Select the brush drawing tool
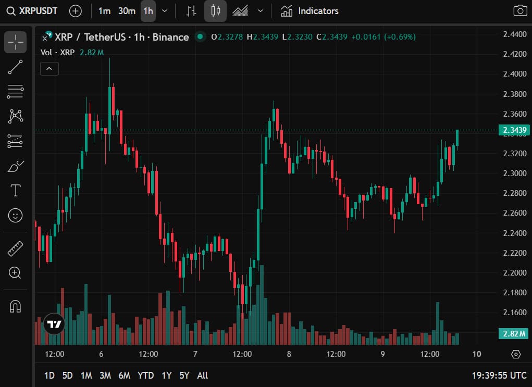532x387 pixels. click(16, 166)
